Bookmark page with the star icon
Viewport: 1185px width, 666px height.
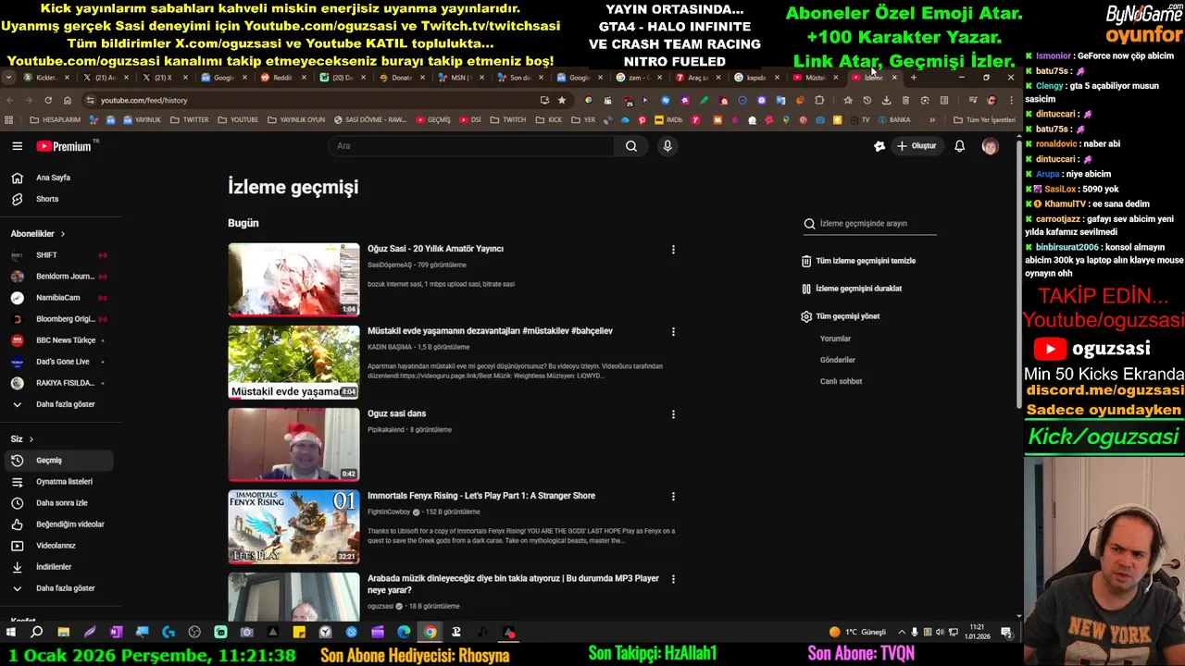(x=561, y=100)
